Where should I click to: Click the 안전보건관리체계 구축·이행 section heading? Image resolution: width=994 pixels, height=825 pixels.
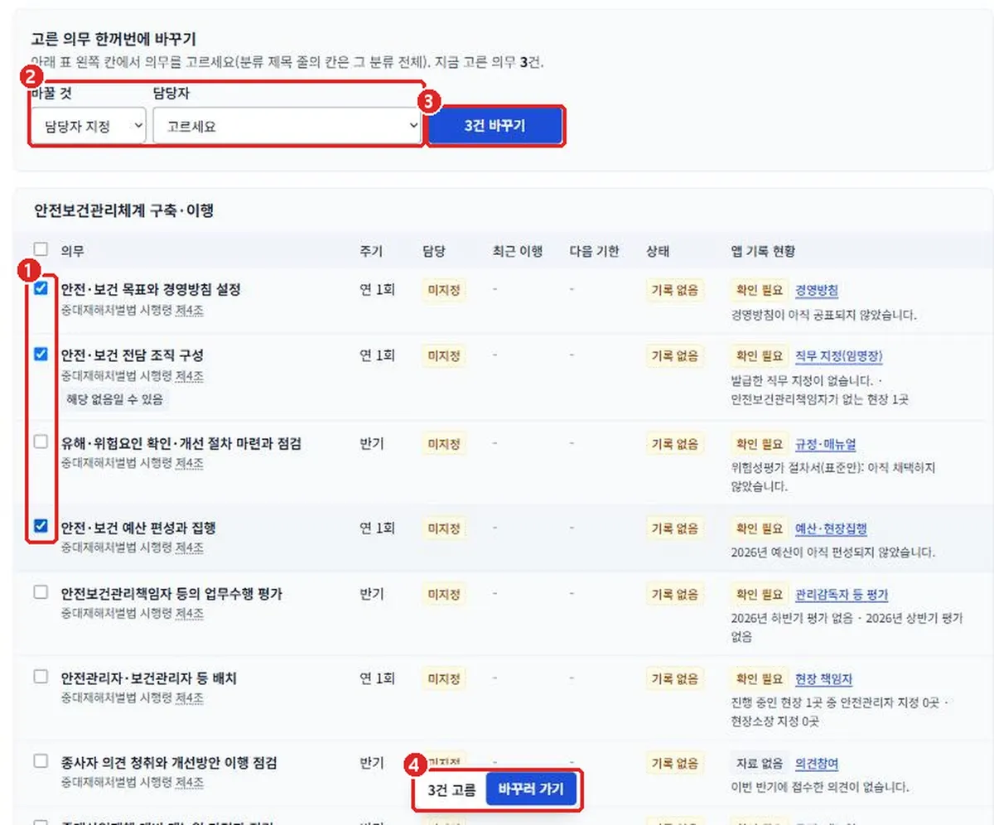point(123,211)
